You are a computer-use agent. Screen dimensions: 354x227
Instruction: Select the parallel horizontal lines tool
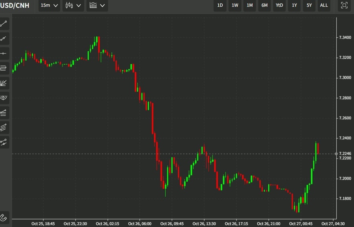(4, 68)
